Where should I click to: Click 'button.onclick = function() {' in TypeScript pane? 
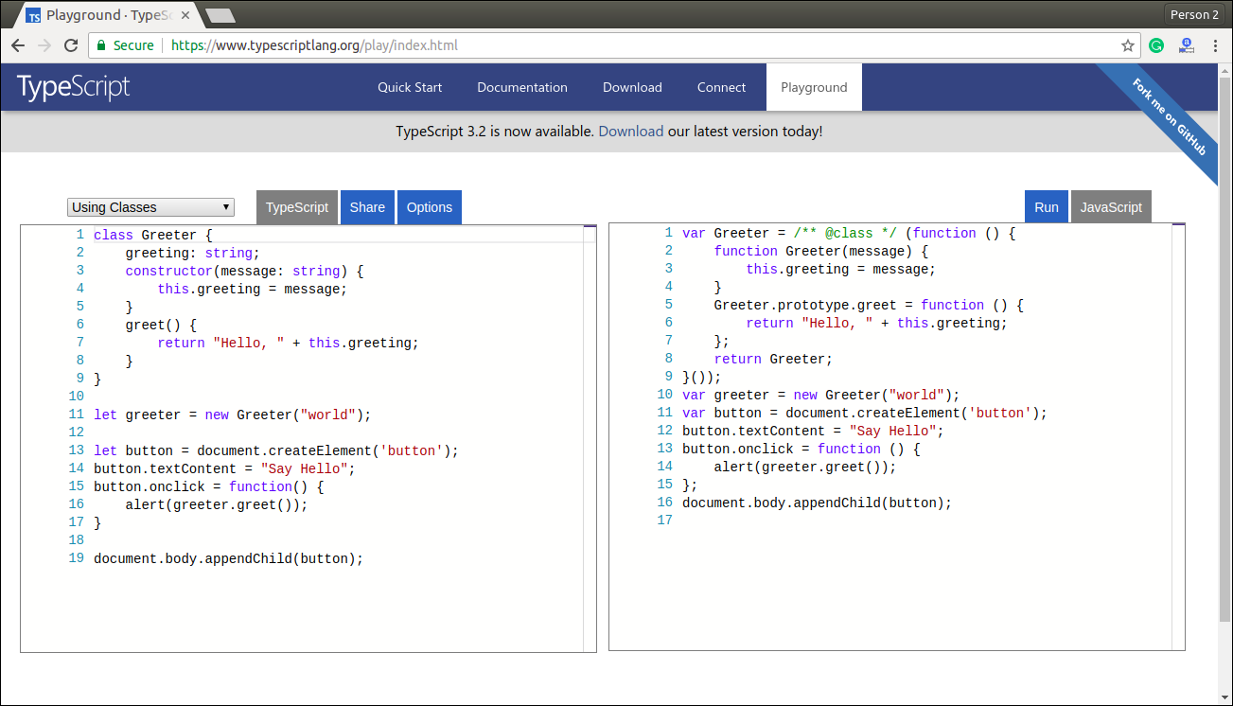pyautogui.click(x=209, y=486)
